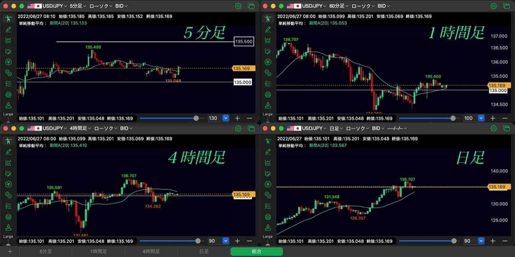The width and height of the screenshot is (515, 257).
Task: Open the list settings icon in 60分足 sidebar
Action: pyautogui.click(x=268, y=84)
